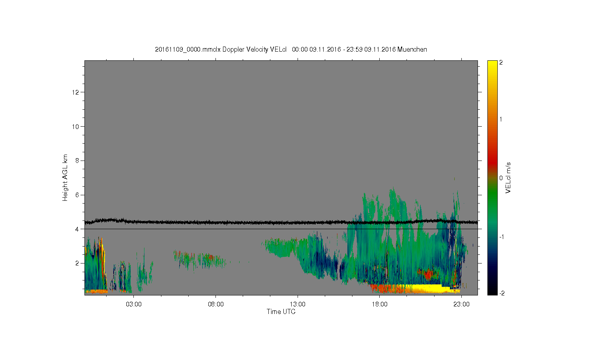Click the height tick label '6'

tap(78, 195)
